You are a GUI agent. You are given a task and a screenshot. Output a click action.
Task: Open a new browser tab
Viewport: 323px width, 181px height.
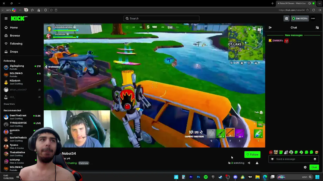tap(273, 3)
